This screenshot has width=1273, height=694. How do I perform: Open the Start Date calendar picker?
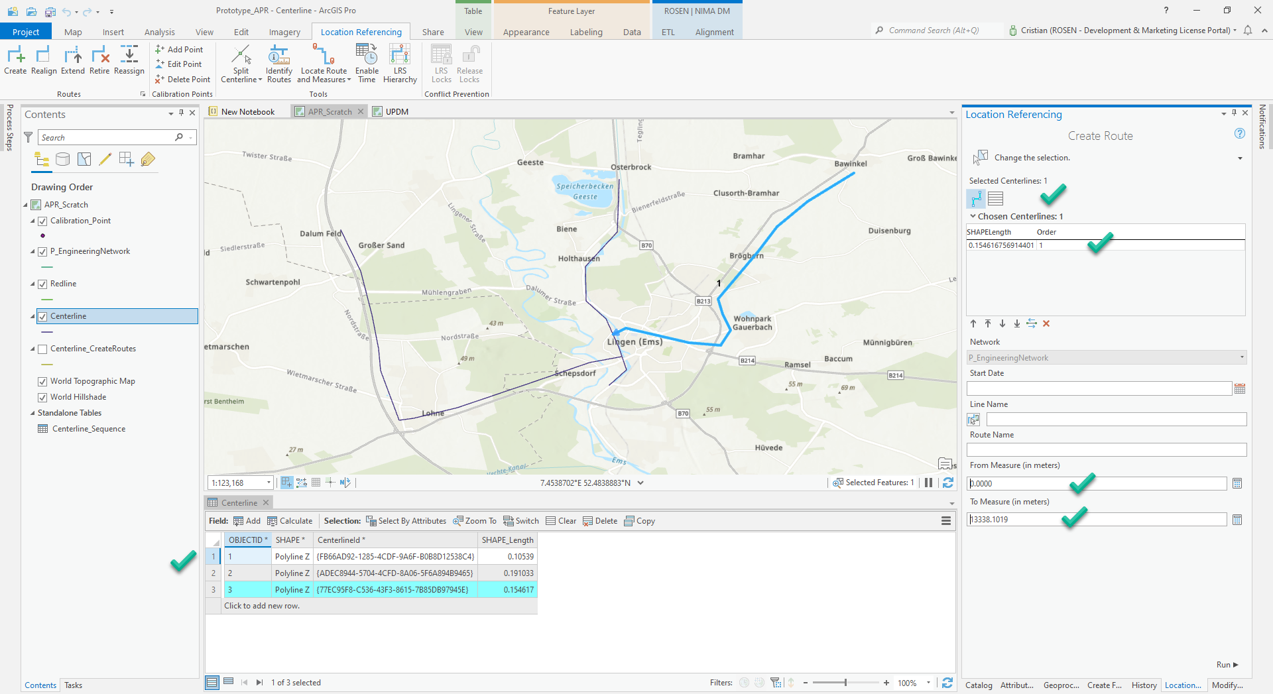[x=1240, y=388]
